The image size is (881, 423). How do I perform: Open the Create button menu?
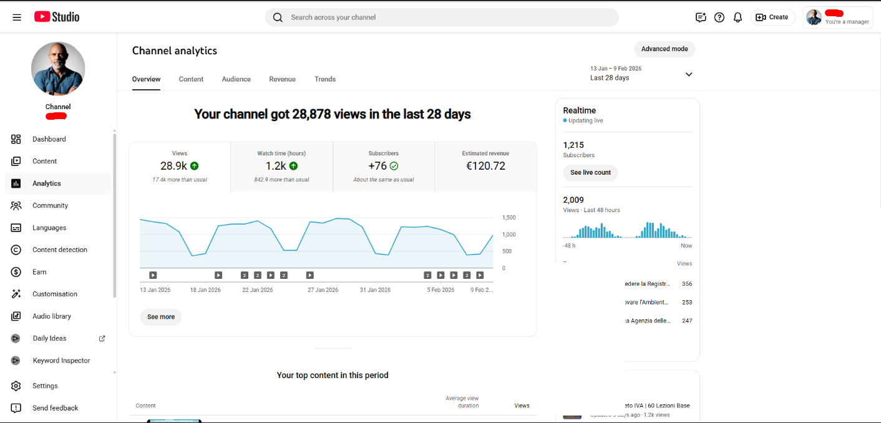tap(772, 17)
